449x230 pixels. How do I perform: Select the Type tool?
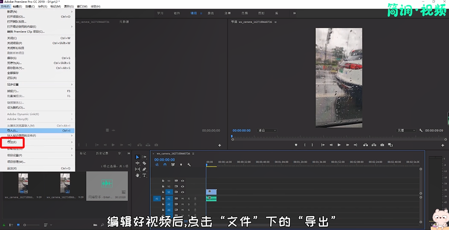144,175
